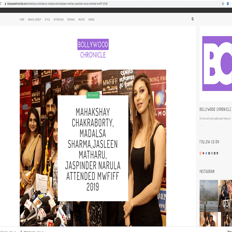Open the Instagram thumbnail with the airplane scene
Image resolution: width=232 pixels, height=232 pixels.
click(x=209, y=196)
